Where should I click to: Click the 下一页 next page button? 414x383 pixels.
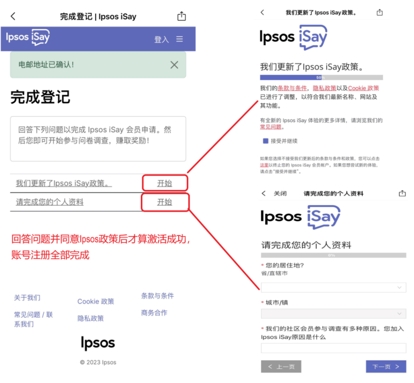click(386, 366)
